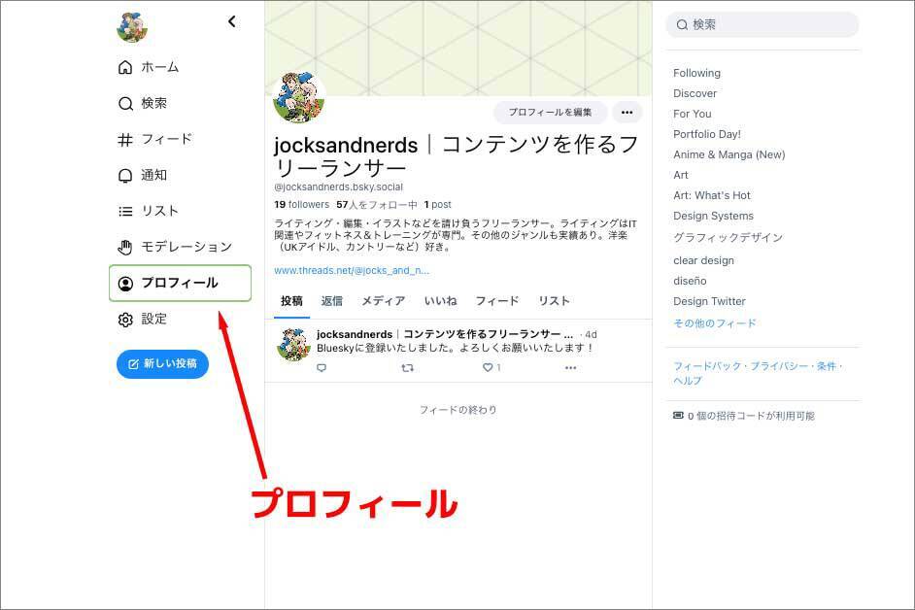
Task: Open the Design Systems feed
Action: coord(713,216)
